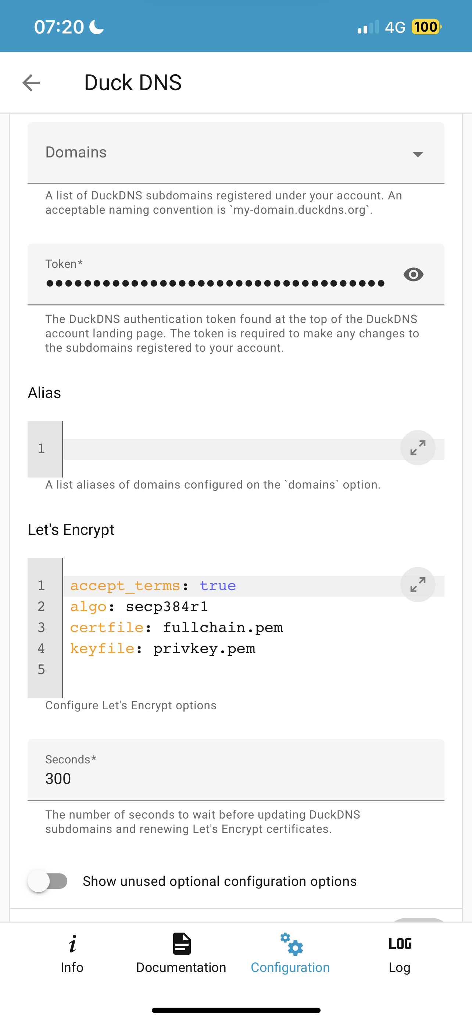
Task: Click the Domains selection field
Action: [236, 153]
